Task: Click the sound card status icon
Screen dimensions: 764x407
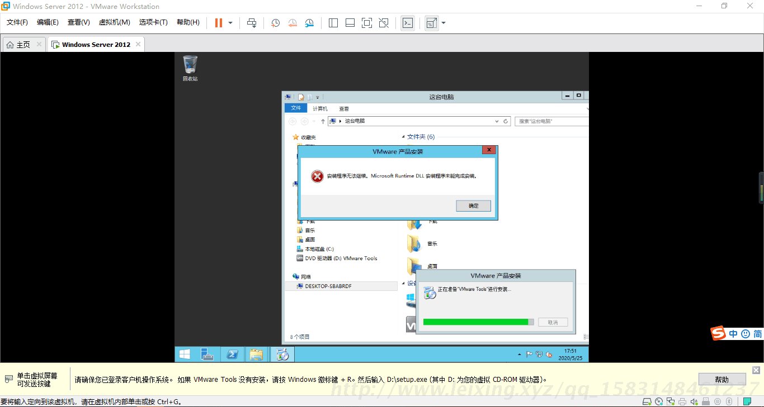Action: [x=694, y=401]
